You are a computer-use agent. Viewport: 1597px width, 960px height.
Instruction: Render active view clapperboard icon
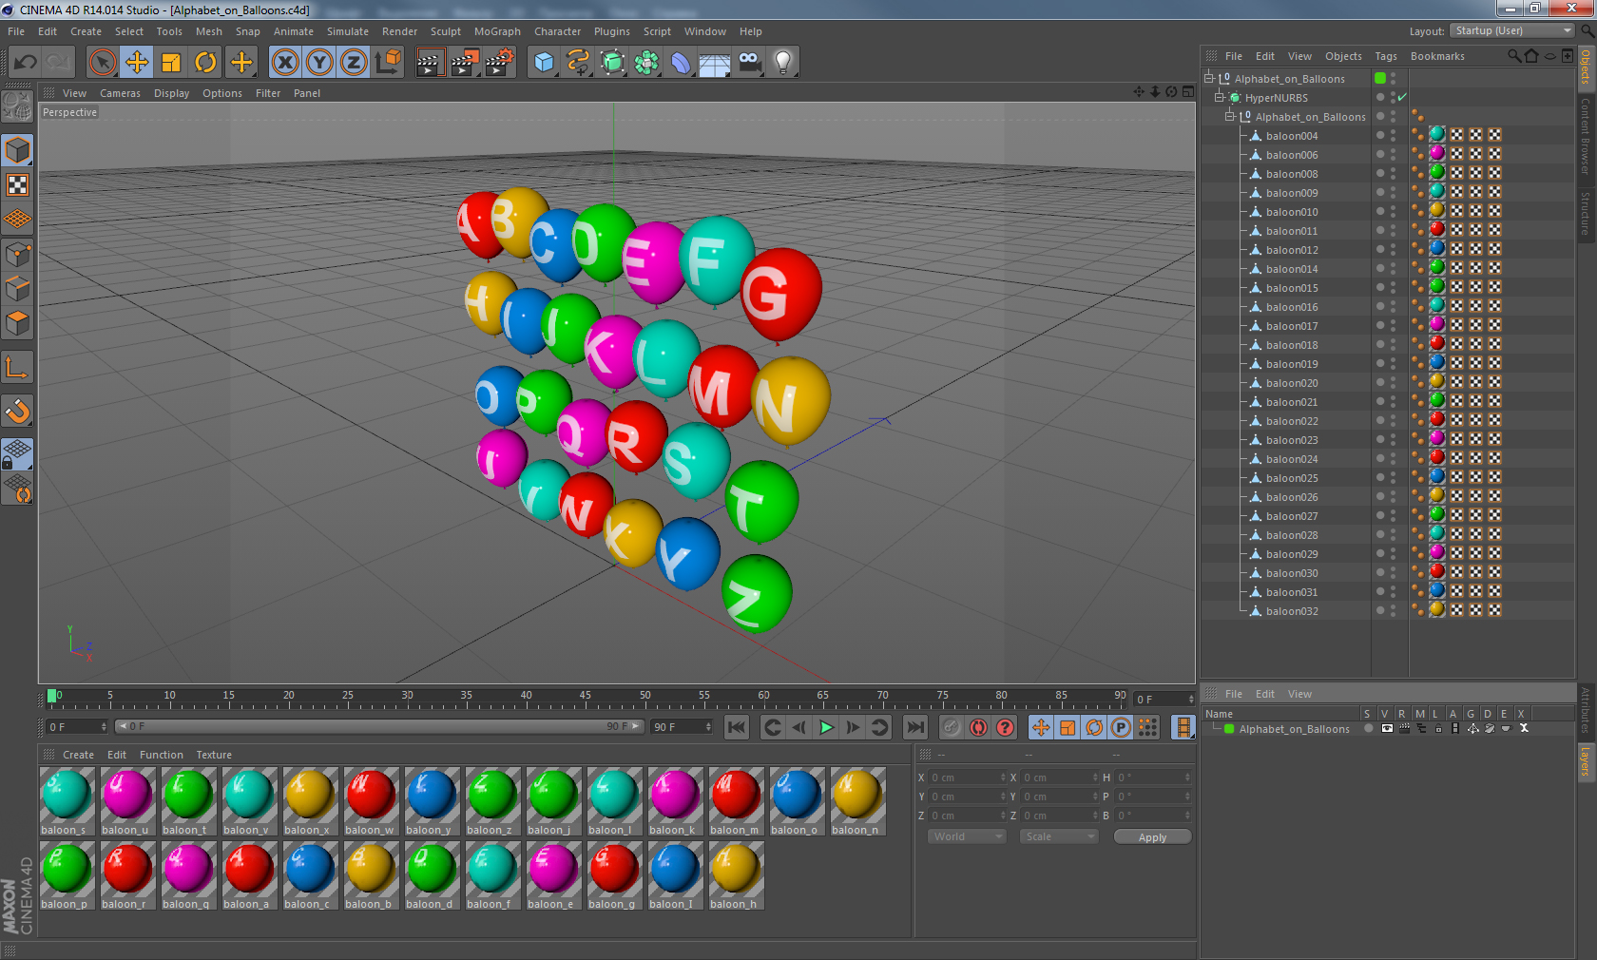pyautogui.click(x=430, y=63)
